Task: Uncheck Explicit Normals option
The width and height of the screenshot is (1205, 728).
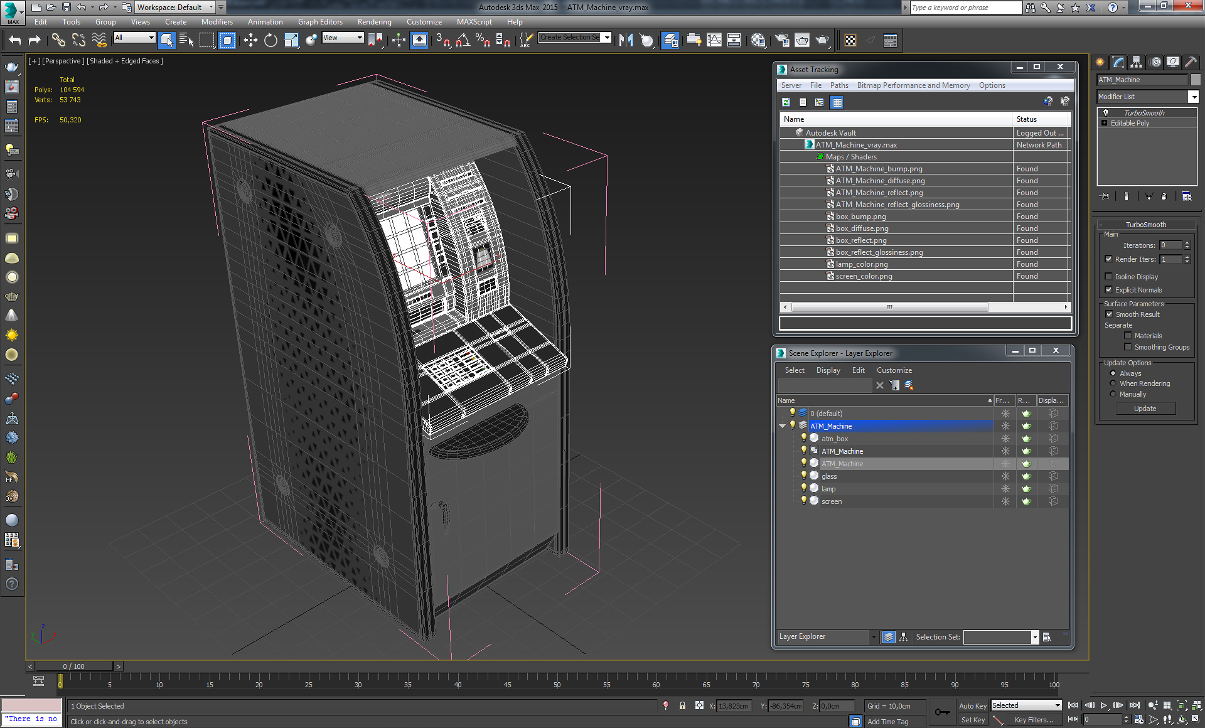Action: point(1108,289)
